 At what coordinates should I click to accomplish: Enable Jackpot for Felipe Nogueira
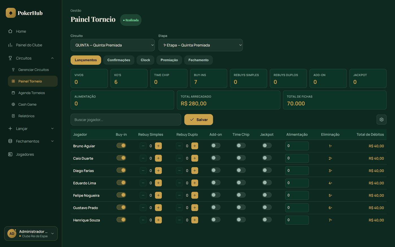(x=267, y=195)
